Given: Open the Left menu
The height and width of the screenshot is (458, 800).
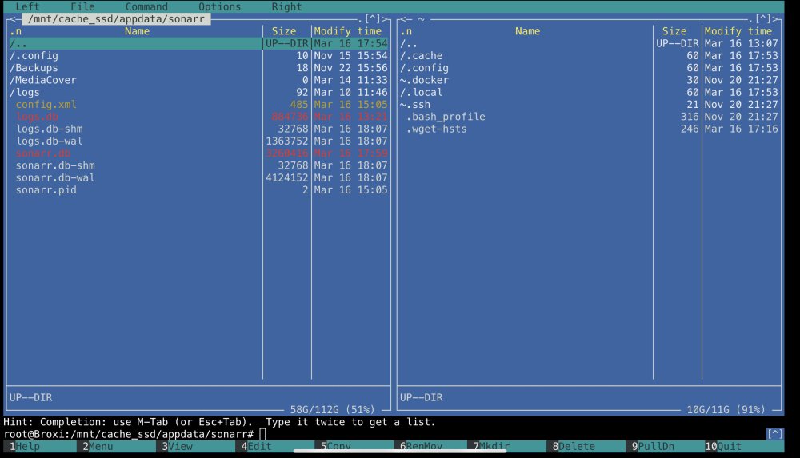Looking at the screenshot, I should [27, 6].
